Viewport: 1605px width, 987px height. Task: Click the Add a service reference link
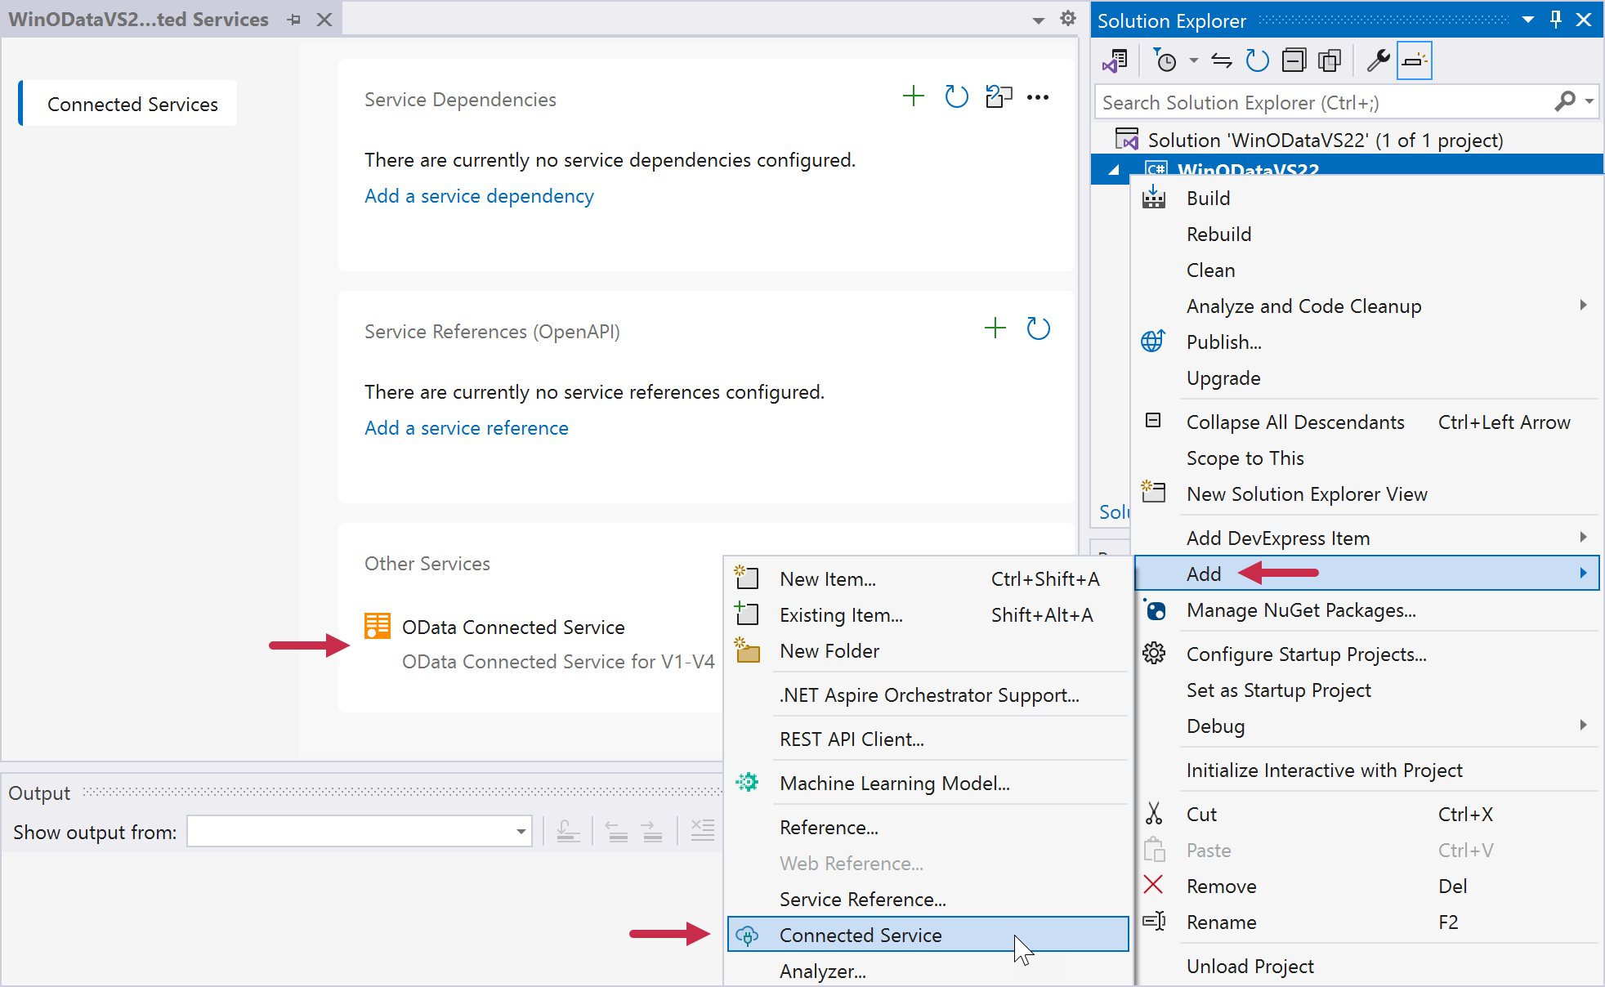coord(466,428)
